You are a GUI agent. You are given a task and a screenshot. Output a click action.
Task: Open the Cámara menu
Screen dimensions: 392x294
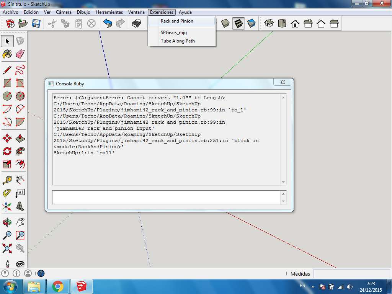(64, 12)
